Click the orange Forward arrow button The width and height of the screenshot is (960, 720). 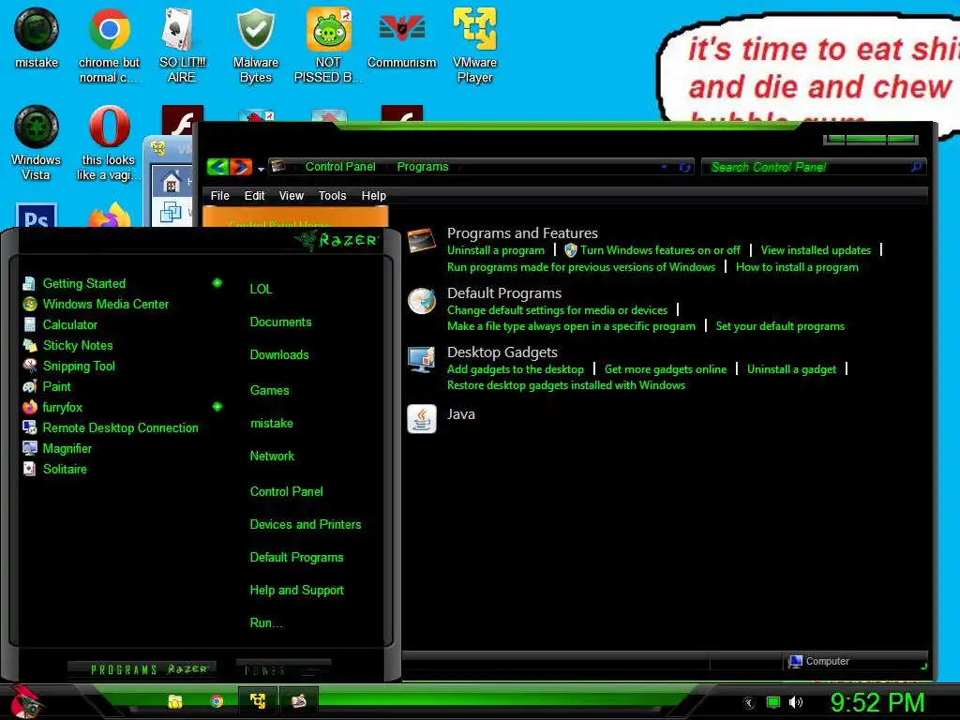[241, 167]
